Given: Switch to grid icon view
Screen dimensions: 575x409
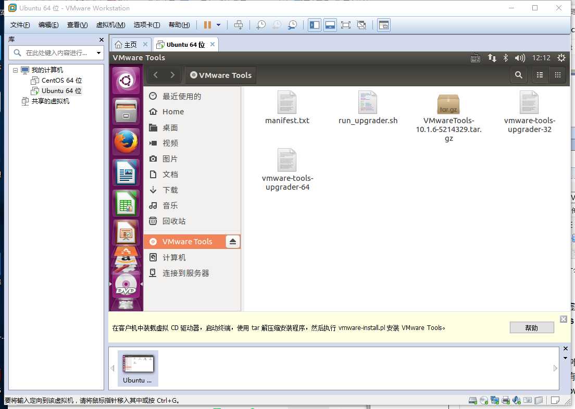Looking at the screenshot, I should point(558,75).
